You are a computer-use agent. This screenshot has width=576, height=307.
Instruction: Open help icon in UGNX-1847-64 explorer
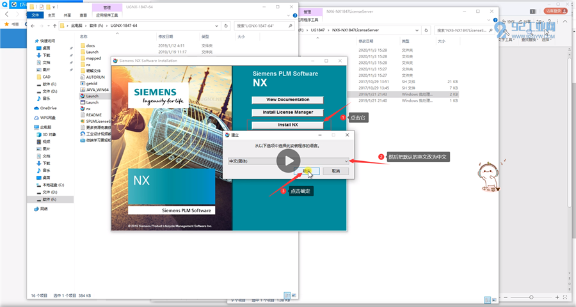click(x=295, y=15)
